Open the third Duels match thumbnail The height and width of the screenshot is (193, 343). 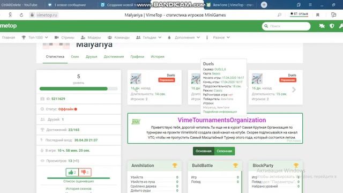[x=257, y=79]
